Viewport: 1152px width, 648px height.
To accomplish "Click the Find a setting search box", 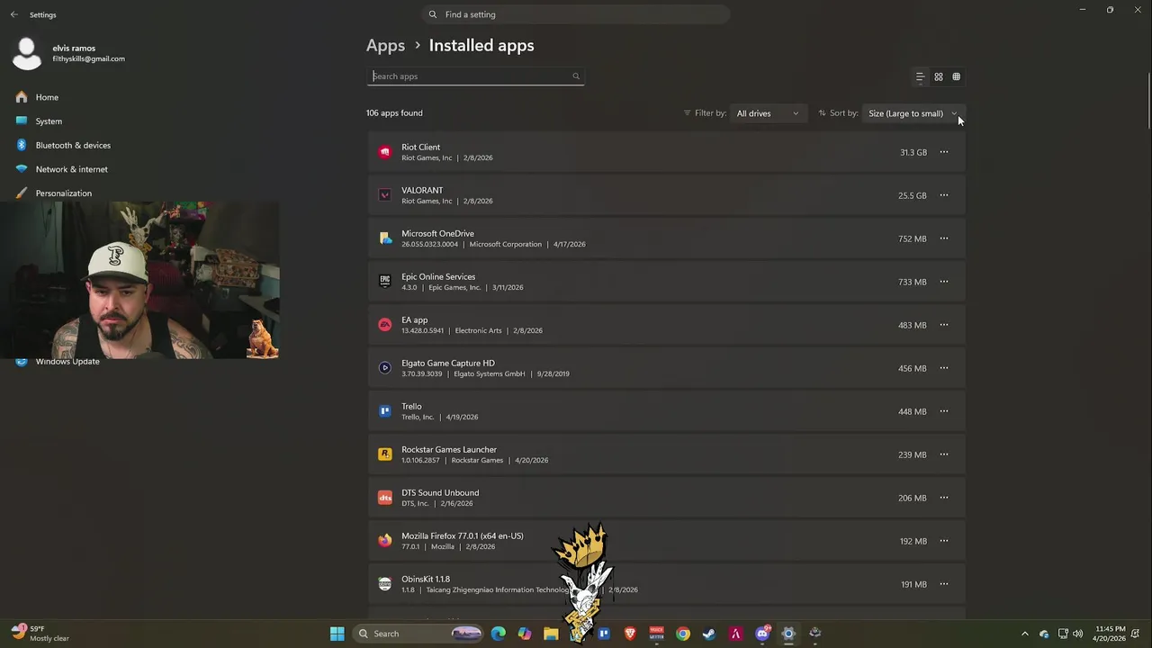I will pyautogui.click(x=575, y=14).
